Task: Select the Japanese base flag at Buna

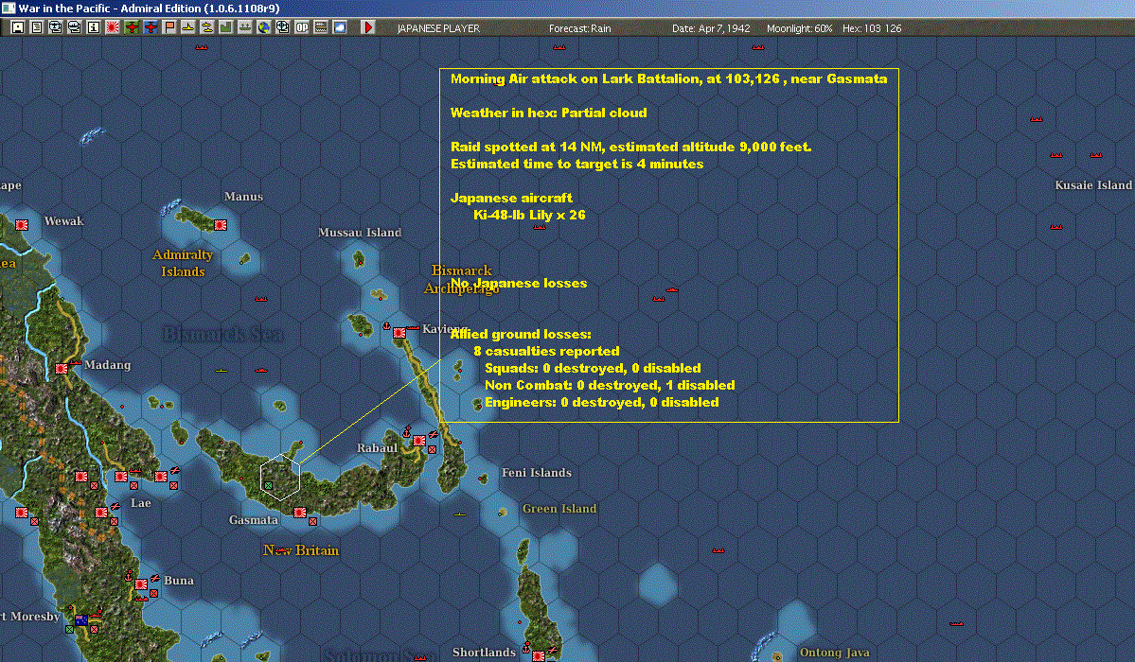Action: tap(141, 584)
